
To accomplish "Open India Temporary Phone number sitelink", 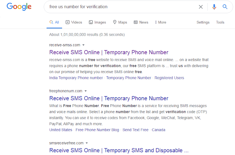I will point(76,78).
